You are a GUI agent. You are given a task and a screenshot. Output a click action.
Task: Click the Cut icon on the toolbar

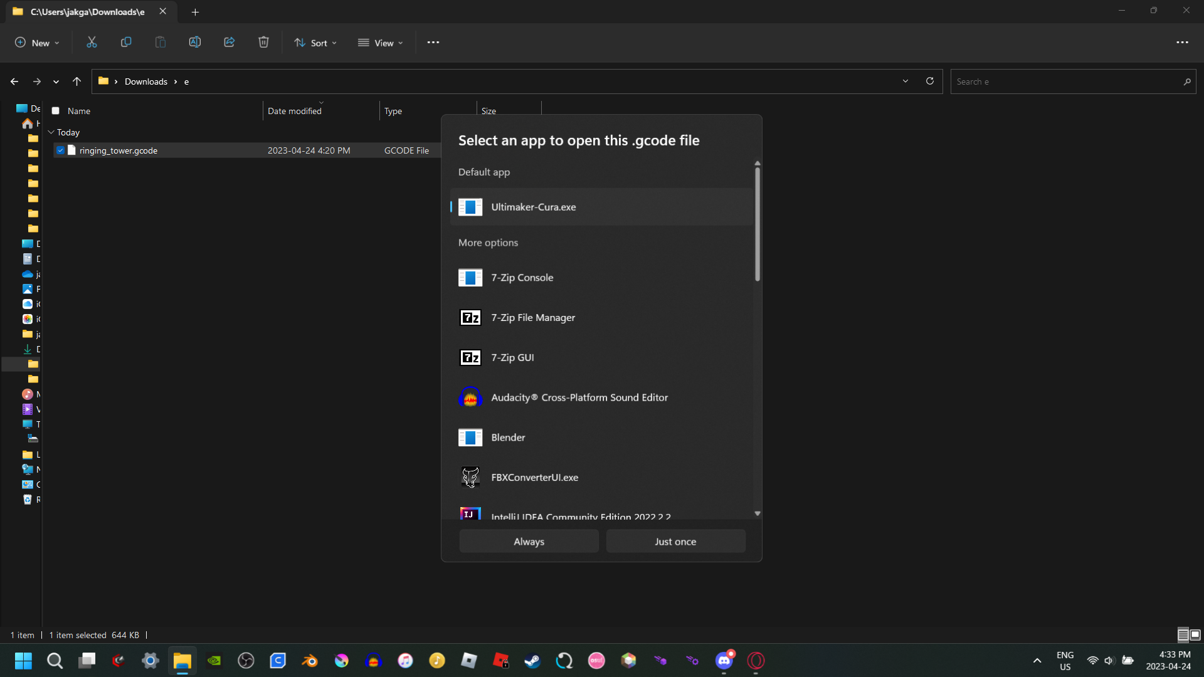point(92,42)
